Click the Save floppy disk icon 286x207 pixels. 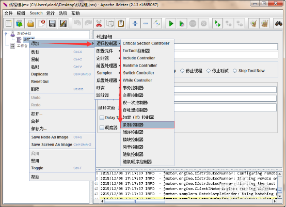52,24
